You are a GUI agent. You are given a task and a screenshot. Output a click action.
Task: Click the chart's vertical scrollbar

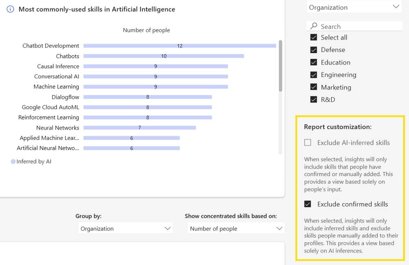coord(280,65)
